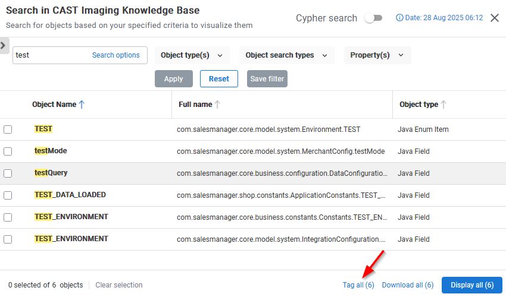Expand the left side panel arrow
This screenshot has height=297, width=506.
4,45
